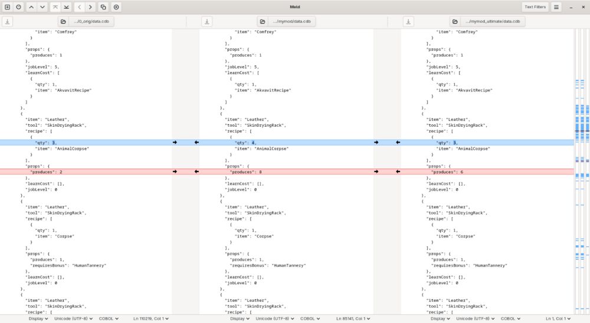Click the next conflict icon

tap(67, 7)
